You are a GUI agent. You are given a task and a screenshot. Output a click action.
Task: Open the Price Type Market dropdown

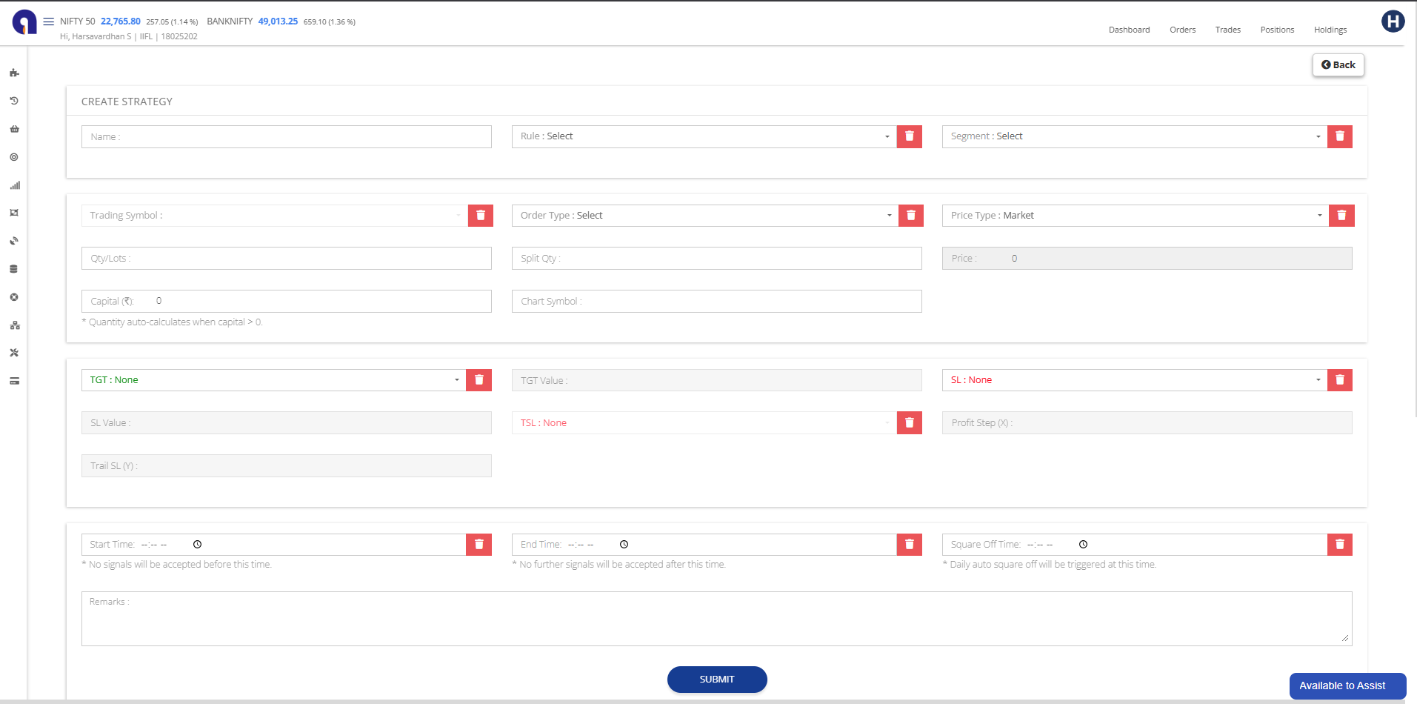tap(1135, 216)
